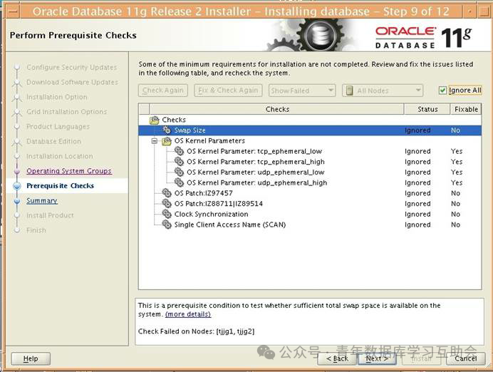Click the gear icon beside Swap Size
This screenshot has width=493, height=372.
167,130
